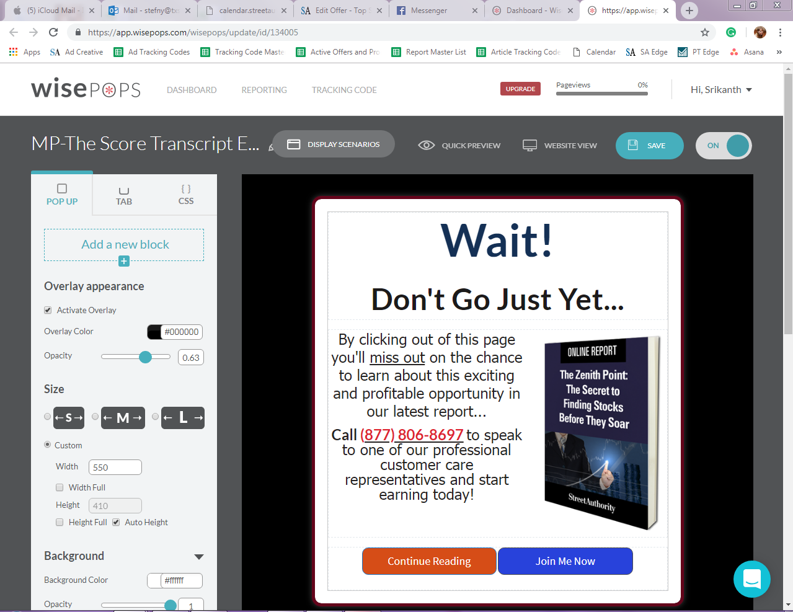Open Grammarly extension icon in toolbar
This screenshot has height=612, width=793.
click(731, 32)
